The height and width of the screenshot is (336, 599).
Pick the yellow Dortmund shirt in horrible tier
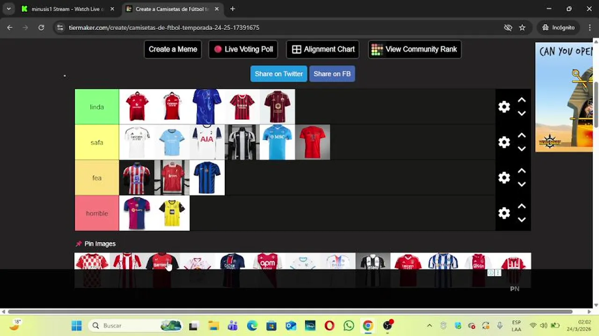tap(172, 213)
